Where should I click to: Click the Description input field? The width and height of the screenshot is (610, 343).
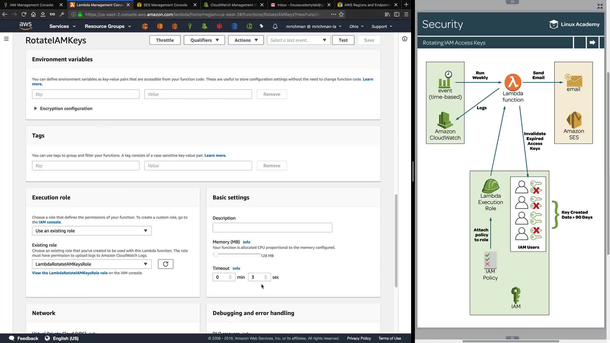click(272, 227)
